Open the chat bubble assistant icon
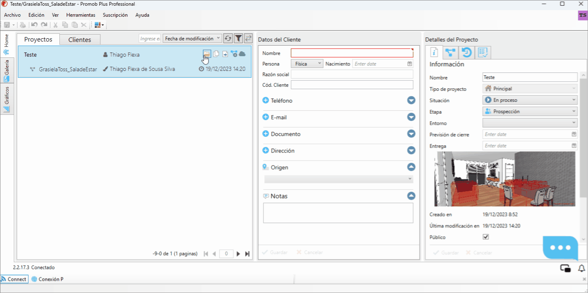 pos(560,248)
